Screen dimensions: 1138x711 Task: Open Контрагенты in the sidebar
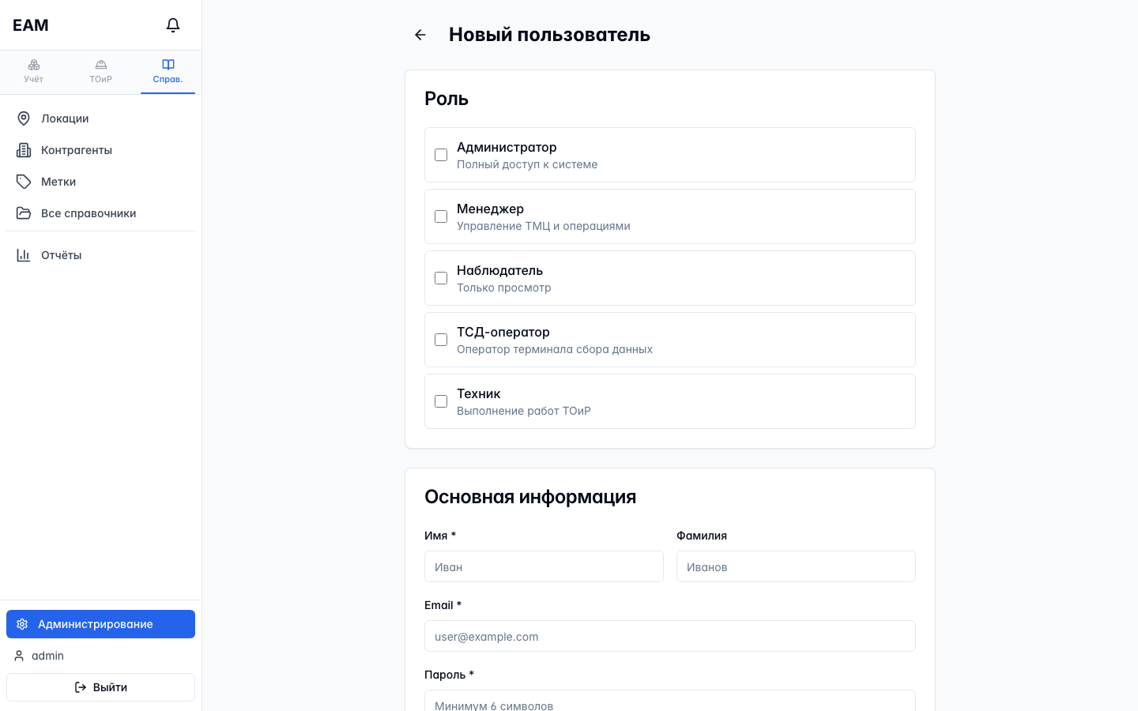tap(101, 150)
